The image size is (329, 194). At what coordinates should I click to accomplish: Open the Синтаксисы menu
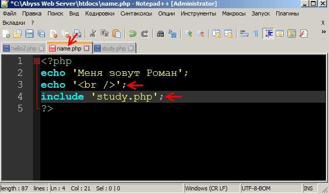[136, 13]
